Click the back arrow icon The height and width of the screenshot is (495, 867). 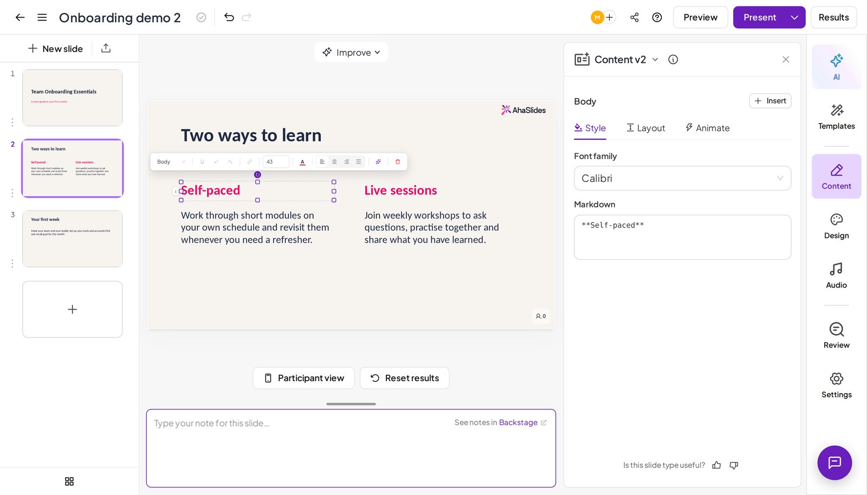point(20,17)
